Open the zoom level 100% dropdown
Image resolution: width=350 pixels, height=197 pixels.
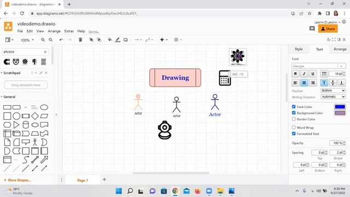point(27,40)
